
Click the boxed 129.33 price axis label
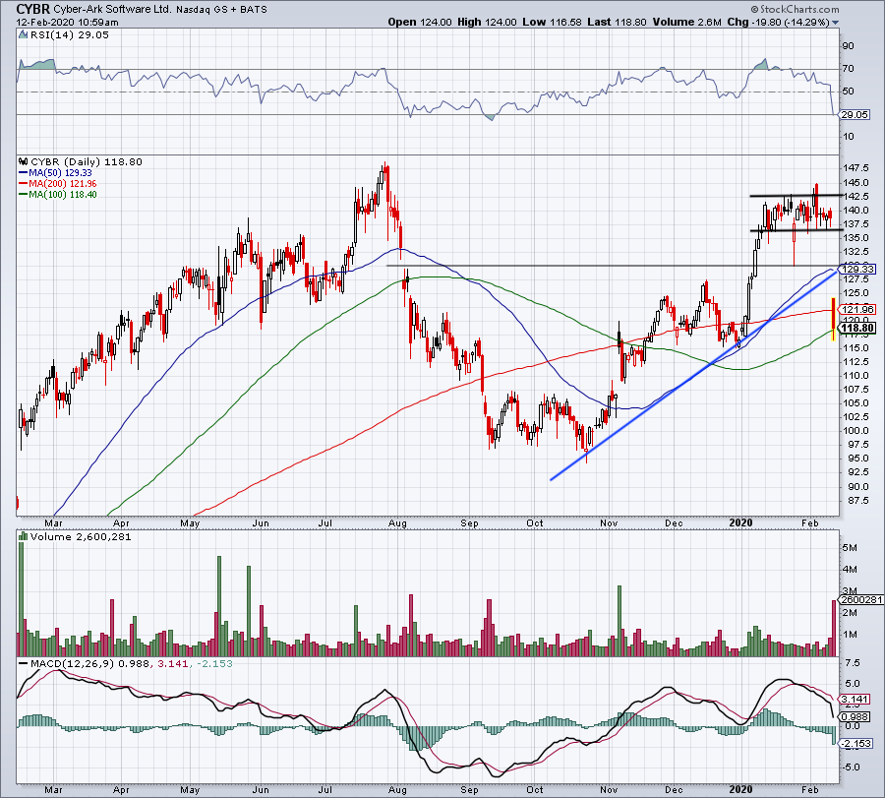857,270
